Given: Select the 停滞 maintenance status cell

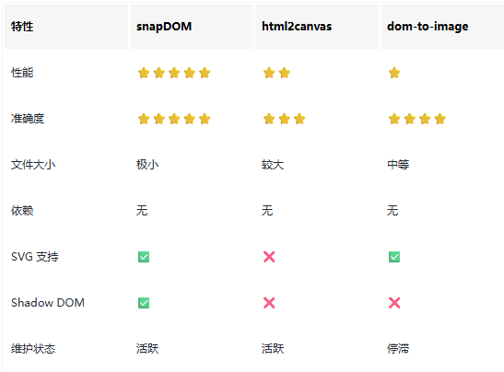Looking at the screenshot, I should 398,349.
